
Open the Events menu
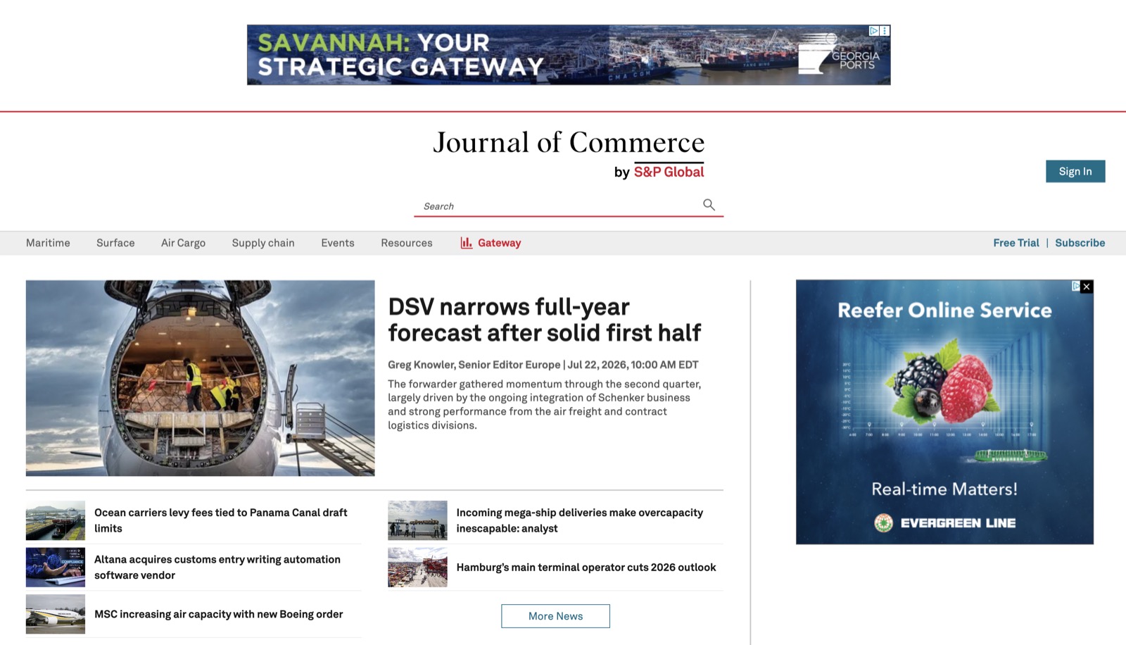[338, 243]
